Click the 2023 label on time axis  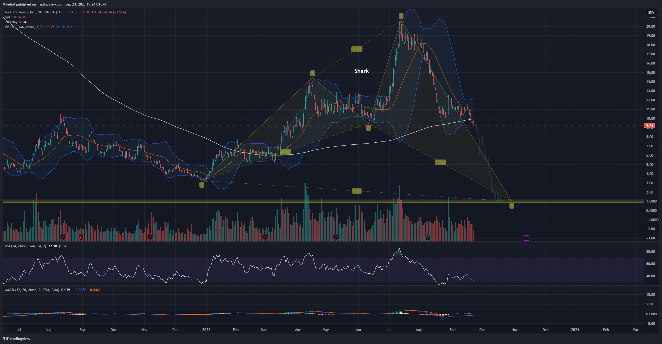(206, 330)
